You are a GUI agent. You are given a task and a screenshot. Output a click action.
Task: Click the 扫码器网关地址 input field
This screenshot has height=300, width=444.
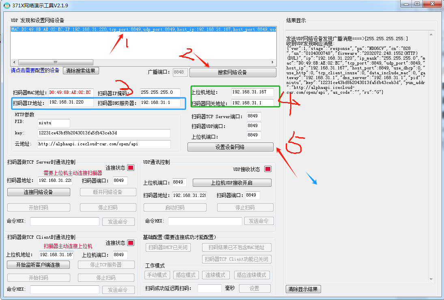[x=252, y=103]
